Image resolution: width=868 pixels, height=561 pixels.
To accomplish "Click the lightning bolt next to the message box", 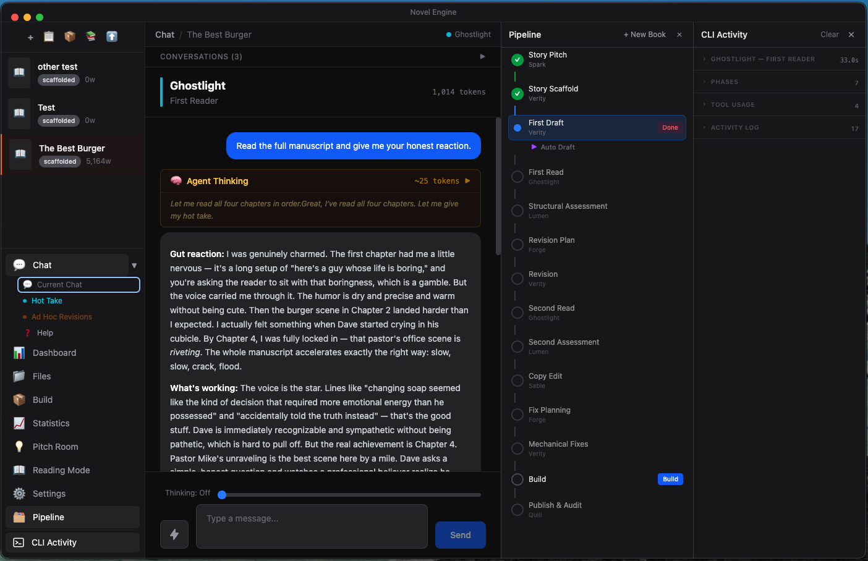I will click(x=174, y=534).
